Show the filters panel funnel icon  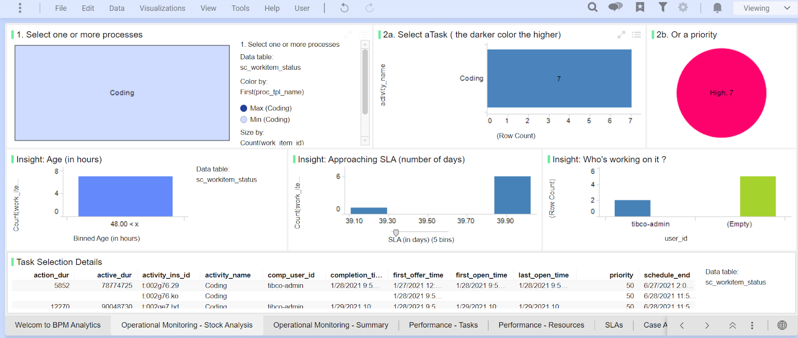(x=663, y=7)
